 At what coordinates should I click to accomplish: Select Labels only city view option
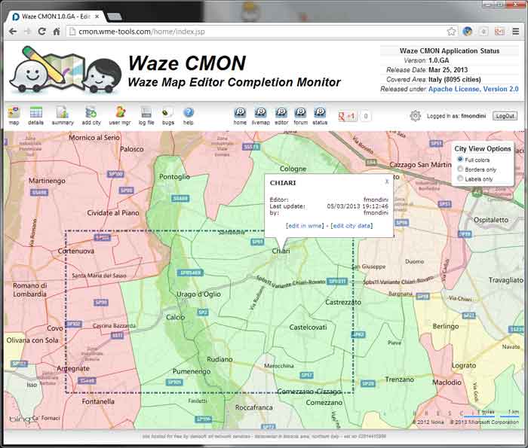click(460, 178)
